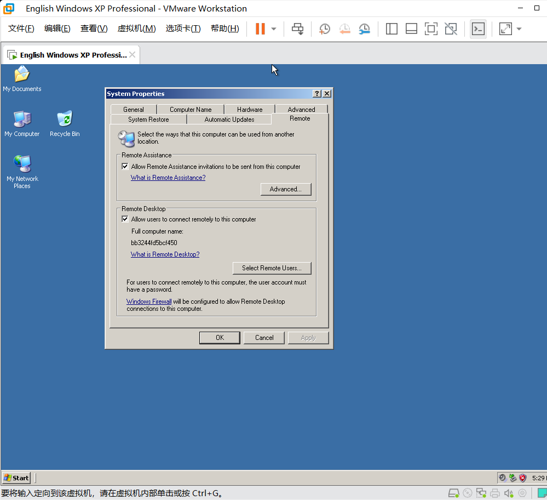Open the 编辑(E) menu

point(57,29)
